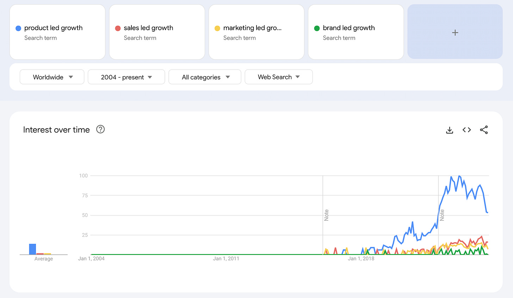
Task: Open the Worldwide region dropdown
Action: tap(52, 77)
